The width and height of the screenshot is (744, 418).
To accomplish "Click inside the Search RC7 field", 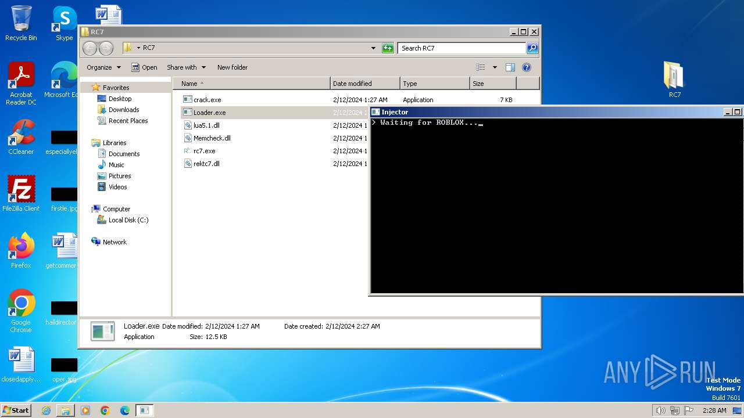I will (x=462, y=48).
